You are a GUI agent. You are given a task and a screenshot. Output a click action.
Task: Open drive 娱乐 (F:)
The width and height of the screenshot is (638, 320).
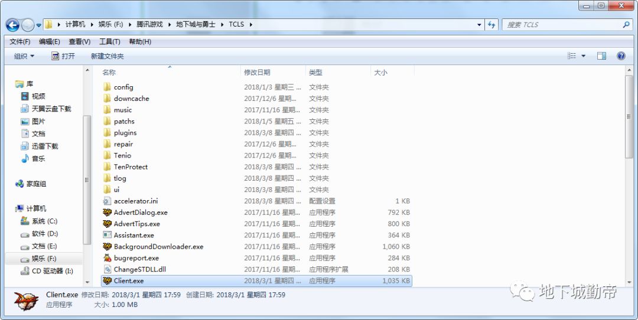[39, 259]
